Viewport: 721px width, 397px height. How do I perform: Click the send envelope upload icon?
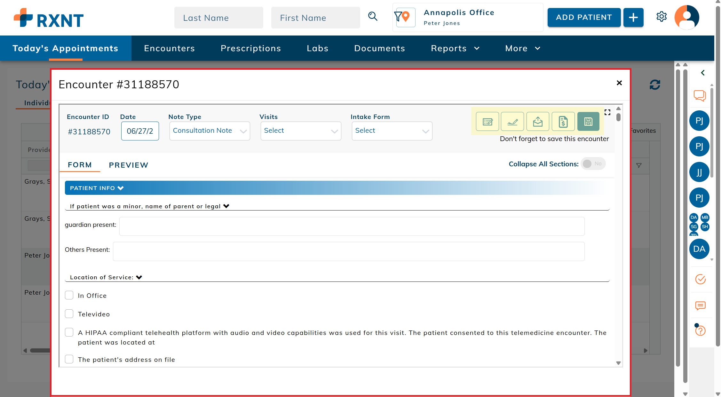(x=538, y=122)
